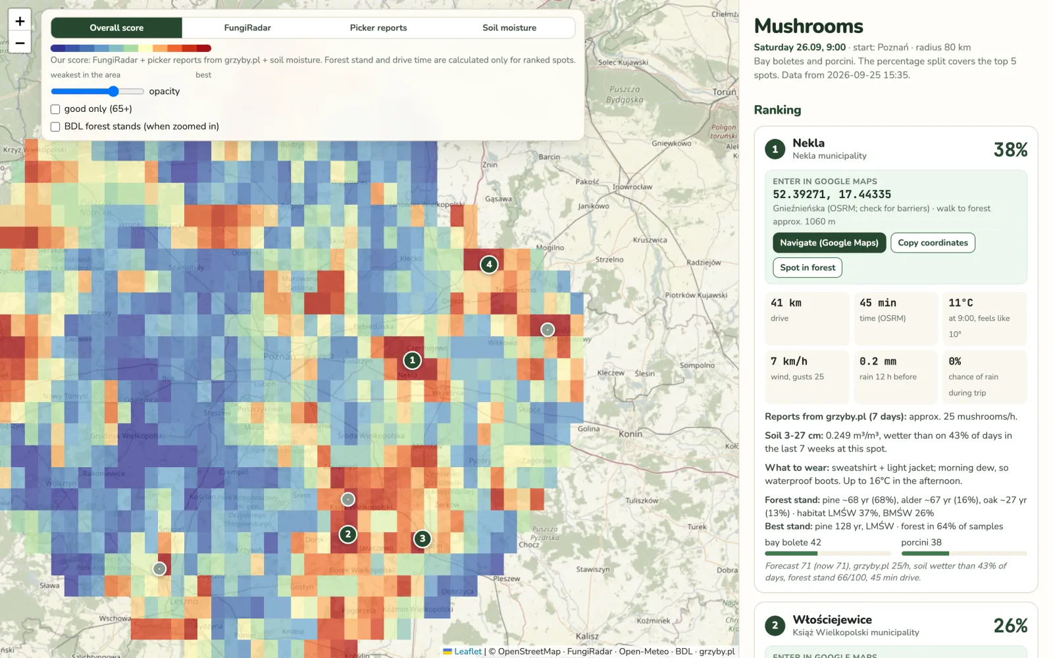Click the bay bolete 42 progress bar
This screenshot has height=658, width=1053.
point(827,553)
